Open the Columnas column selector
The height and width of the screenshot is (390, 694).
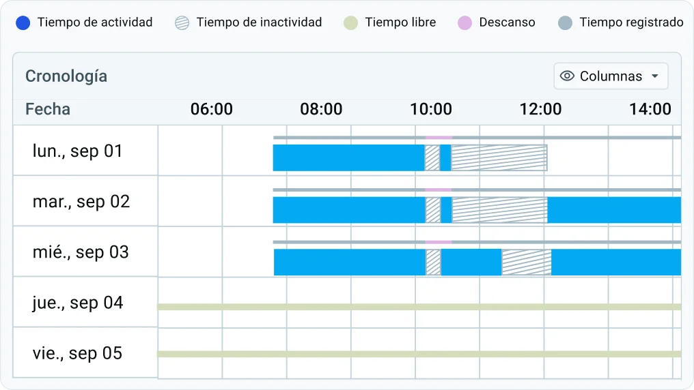pyautogui.click(x=611, y=76)
